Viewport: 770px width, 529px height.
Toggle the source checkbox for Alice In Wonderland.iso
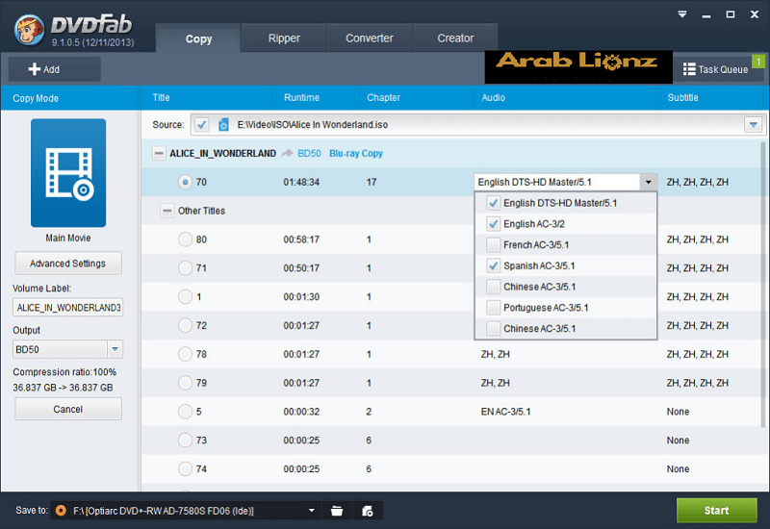201,125
